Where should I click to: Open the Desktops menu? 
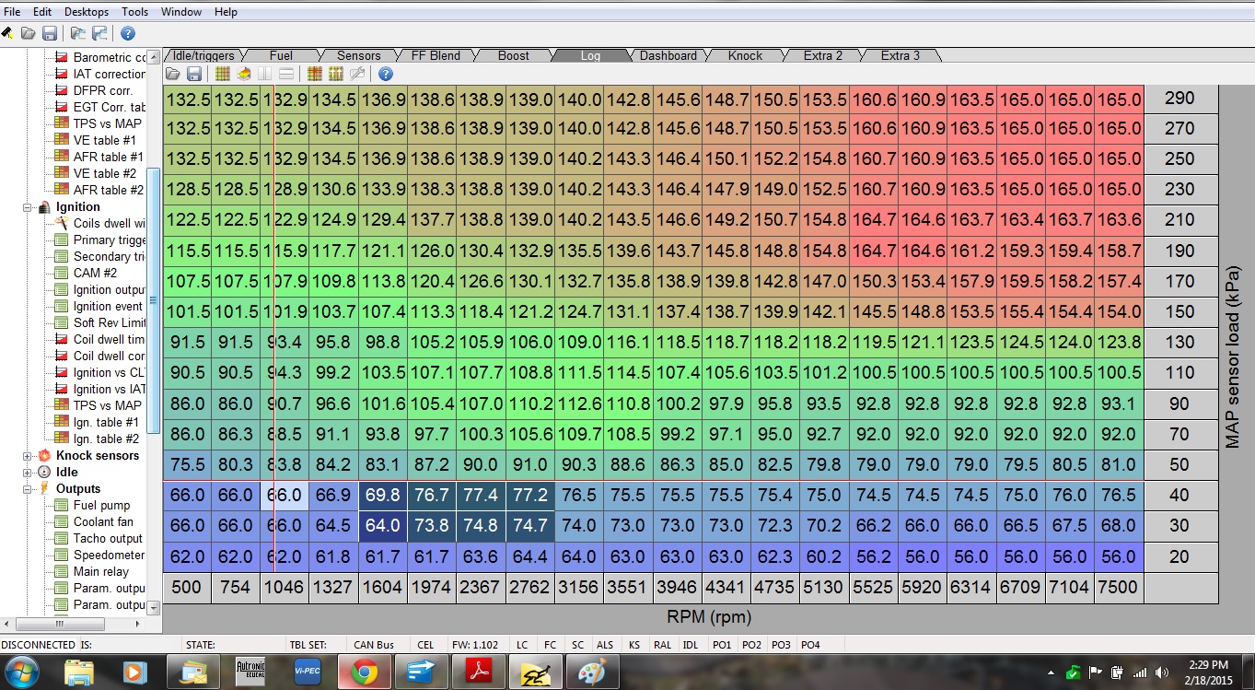86,12
